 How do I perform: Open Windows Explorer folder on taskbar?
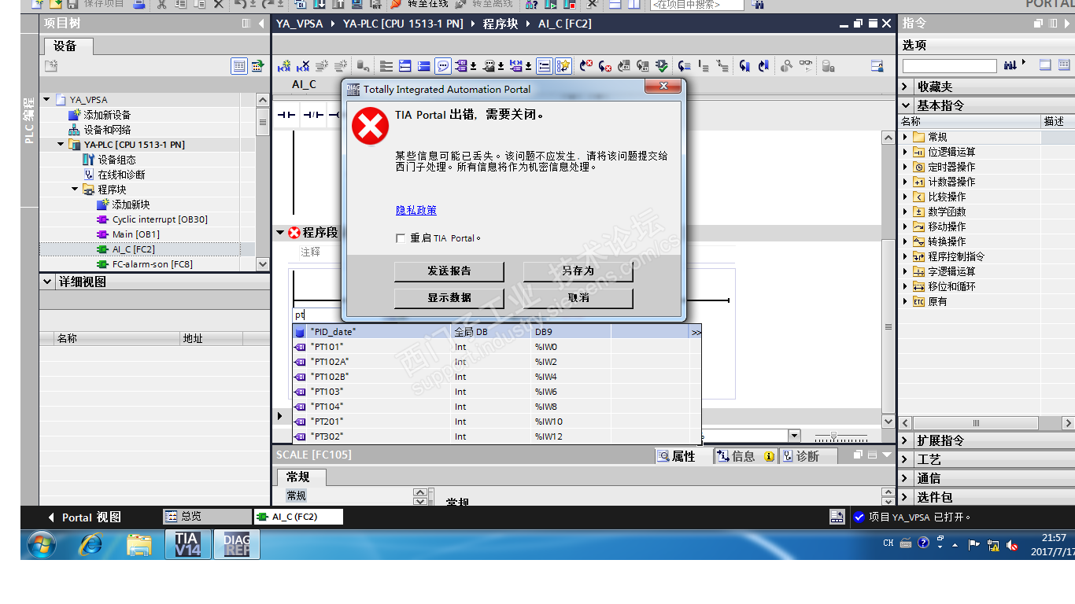coord(139,543)
